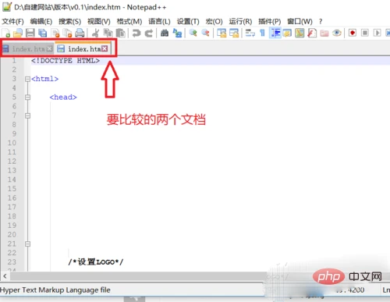Open Find with the binoculars icon

click(x=165, y=33)
